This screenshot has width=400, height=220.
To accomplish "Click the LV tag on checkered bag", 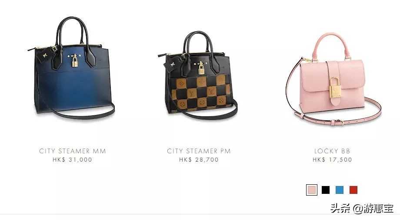I will click(x=172, y=64).
